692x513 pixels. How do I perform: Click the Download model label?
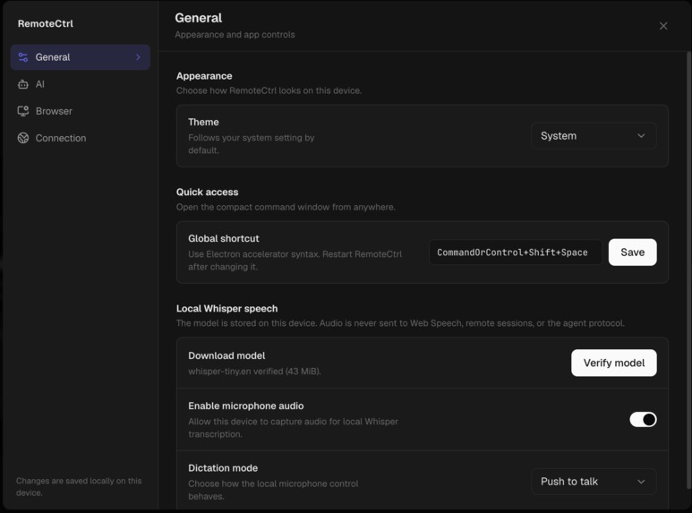click(x=226, y=355)
